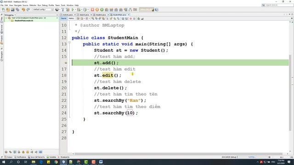Open the Output window tab
The image size is (294, 165).
(8, 157)
